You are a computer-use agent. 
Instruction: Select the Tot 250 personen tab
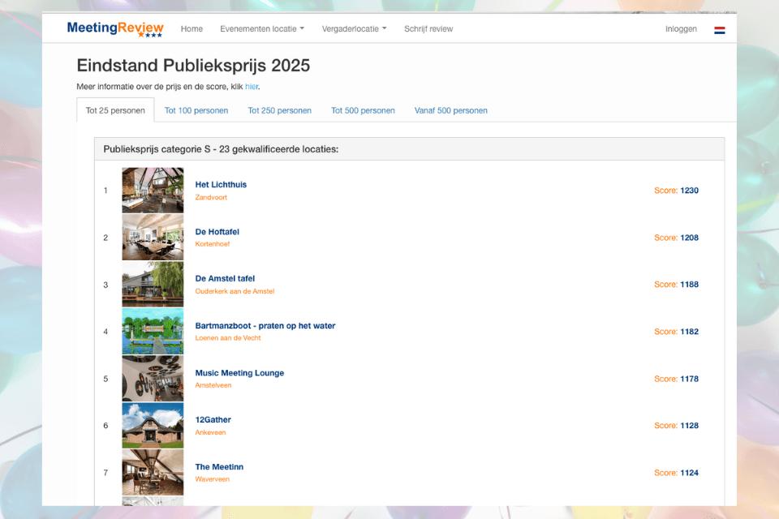tap(279, 110)
